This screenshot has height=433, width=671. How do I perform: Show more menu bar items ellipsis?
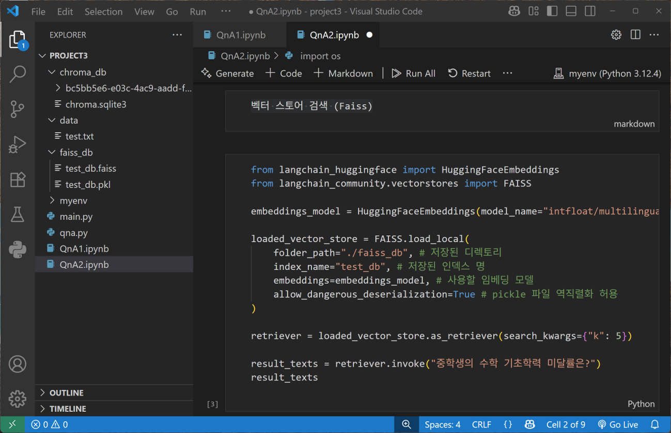tap(226, 11)
